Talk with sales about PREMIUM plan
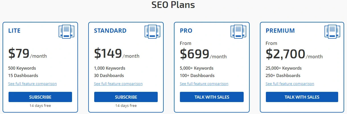 point(302,97)
